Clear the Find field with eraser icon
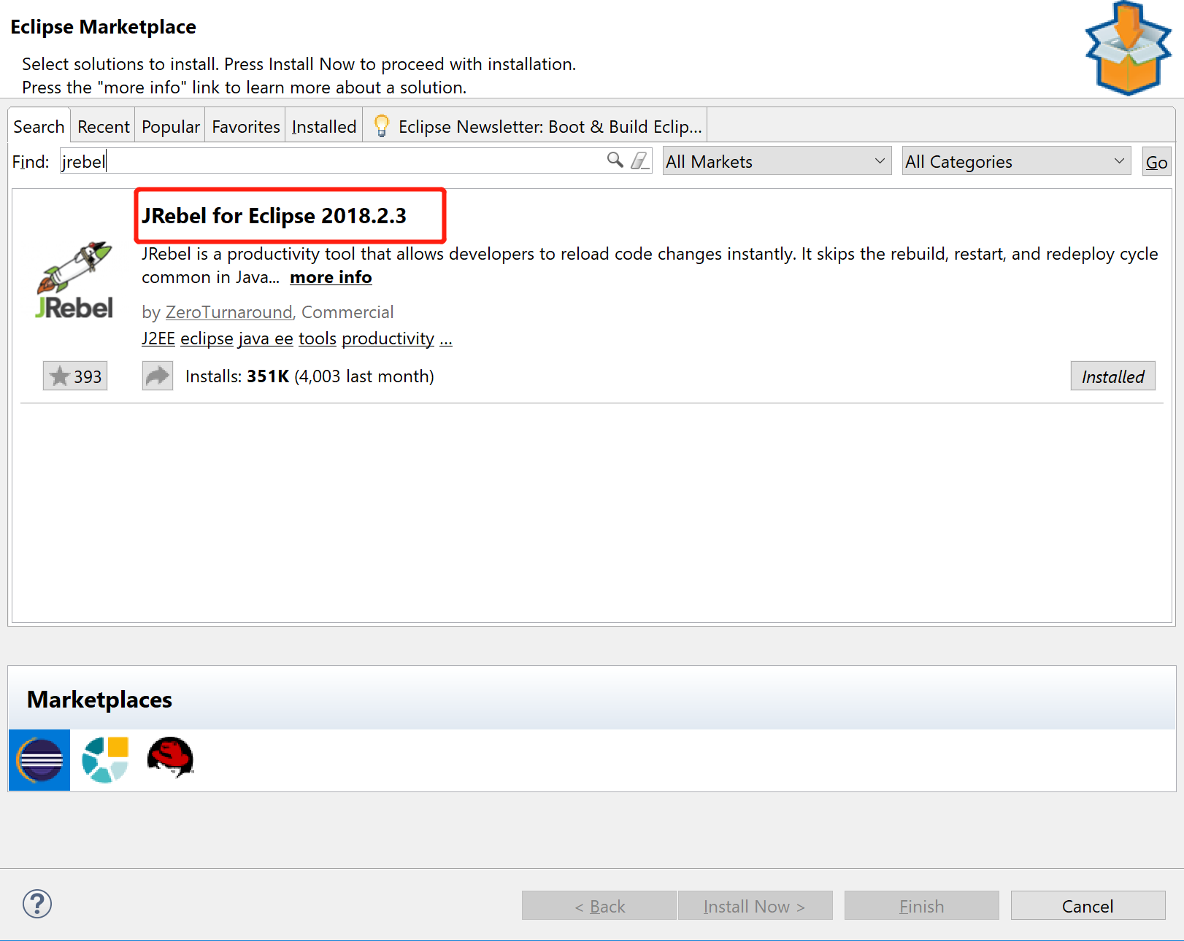This screenshot has width=1184, height=941. pyautogui.click(x=639, y=160)
